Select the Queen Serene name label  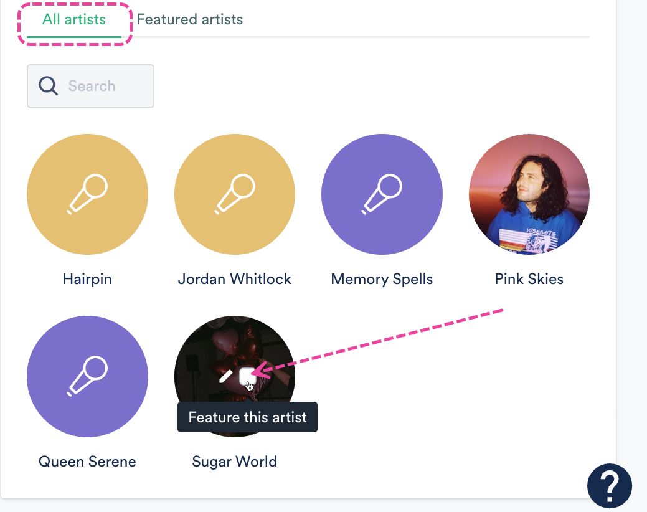point(87,462)
